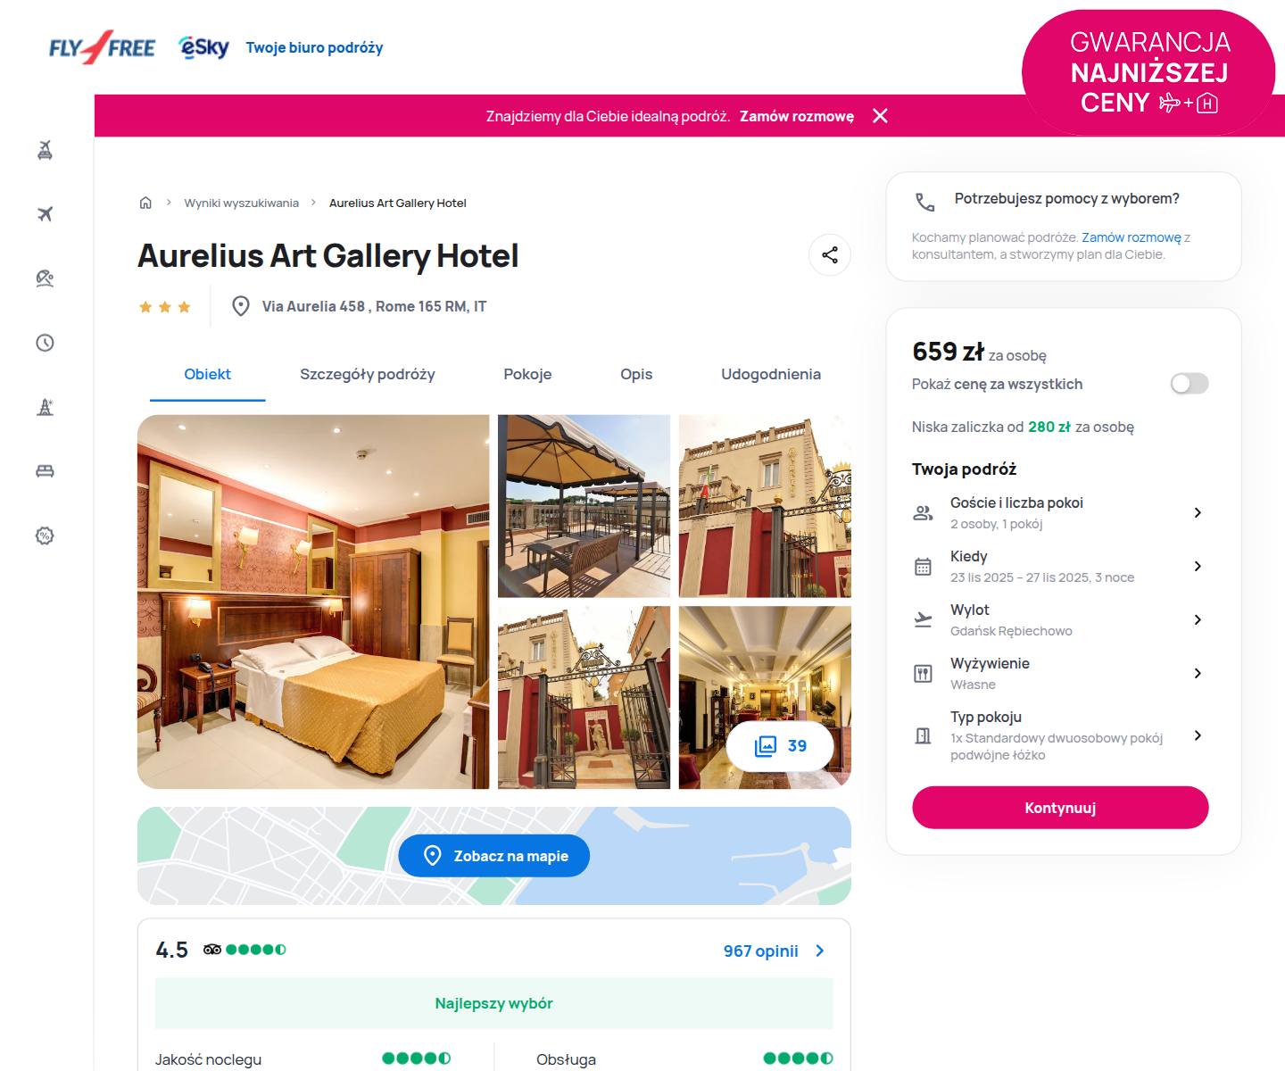Open the percent deals sidebar icon
1285x1071 pixels.
(45, 535)
